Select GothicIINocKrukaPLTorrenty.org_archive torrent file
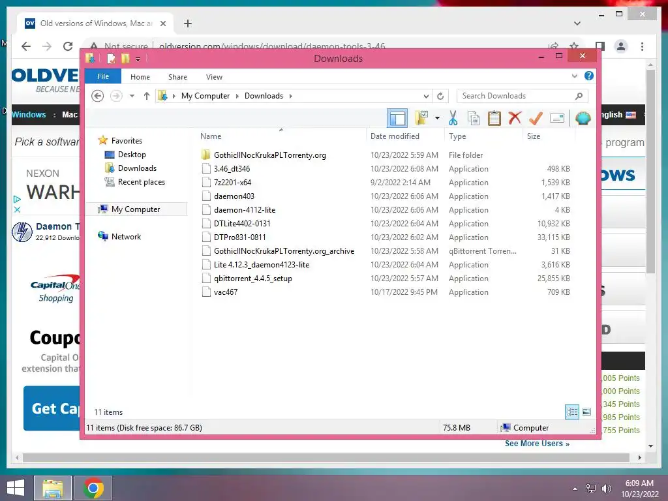 (x=284, y=251)
